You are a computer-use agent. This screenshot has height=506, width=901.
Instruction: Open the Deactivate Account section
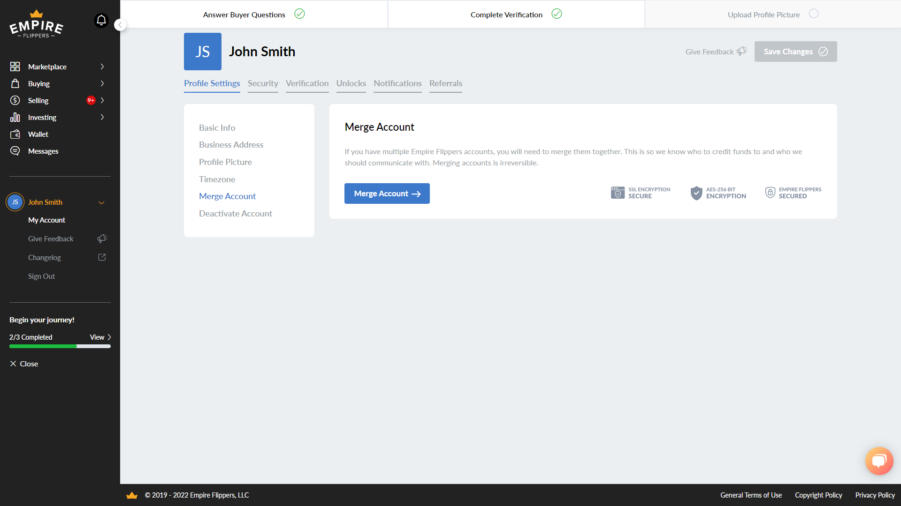pyautogui.click(x=236, y=214)
